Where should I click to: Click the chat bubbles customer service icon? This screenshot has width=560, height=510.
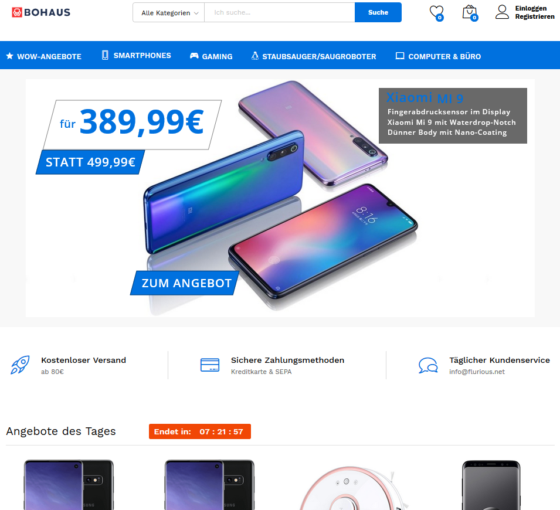point(428,365)
